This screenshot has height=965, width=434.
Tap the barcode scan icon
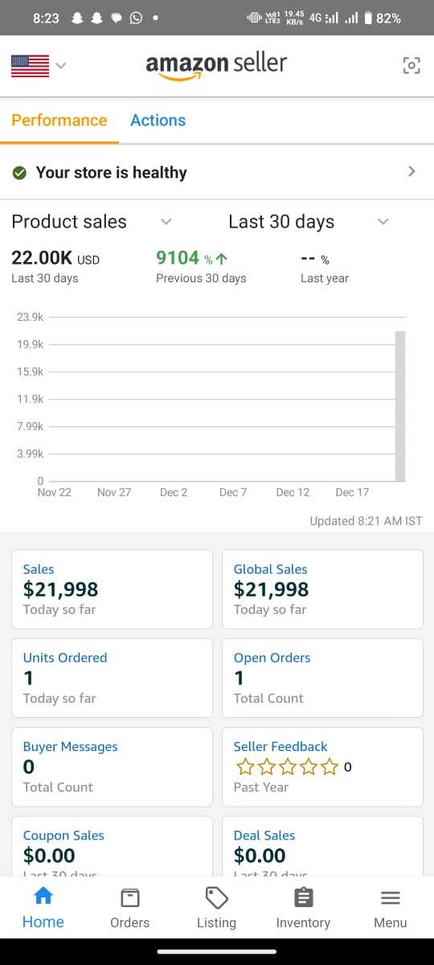click(411, 66)
